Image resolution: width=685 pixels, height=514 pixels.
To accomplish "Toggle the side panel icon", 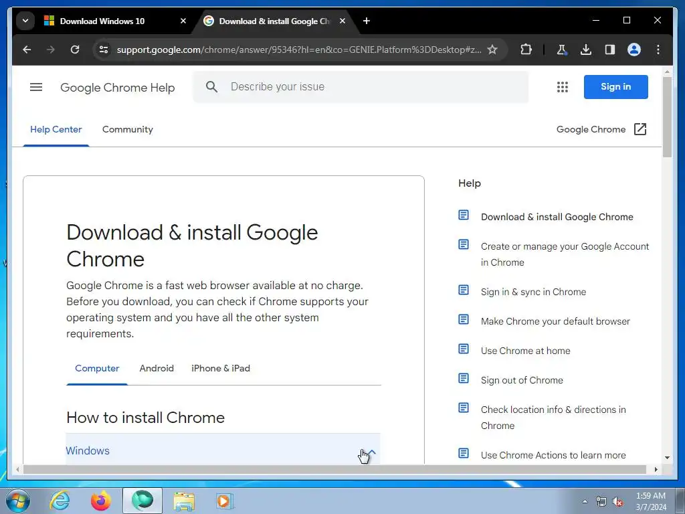I will [610, 50].
